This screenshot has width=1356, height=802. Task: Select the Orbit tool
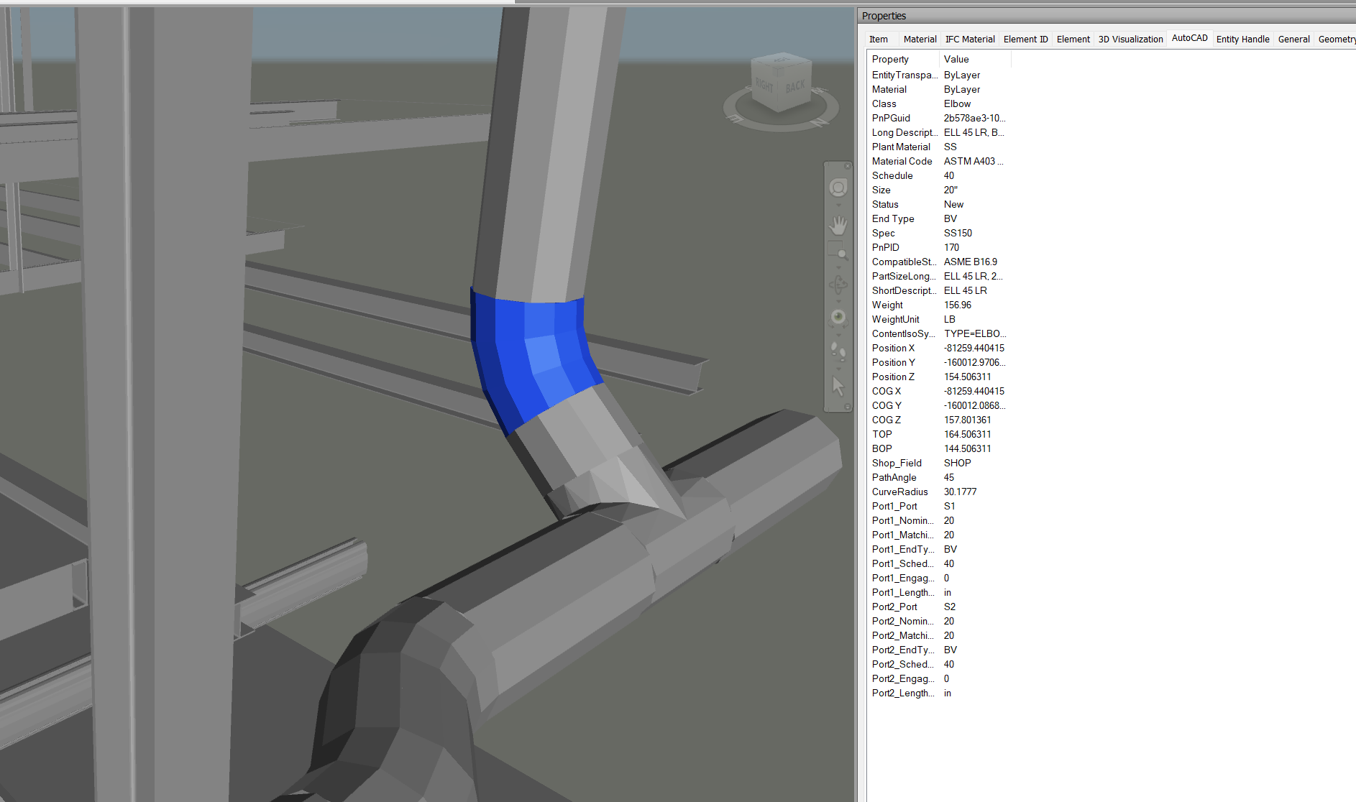tap(838, 283)
